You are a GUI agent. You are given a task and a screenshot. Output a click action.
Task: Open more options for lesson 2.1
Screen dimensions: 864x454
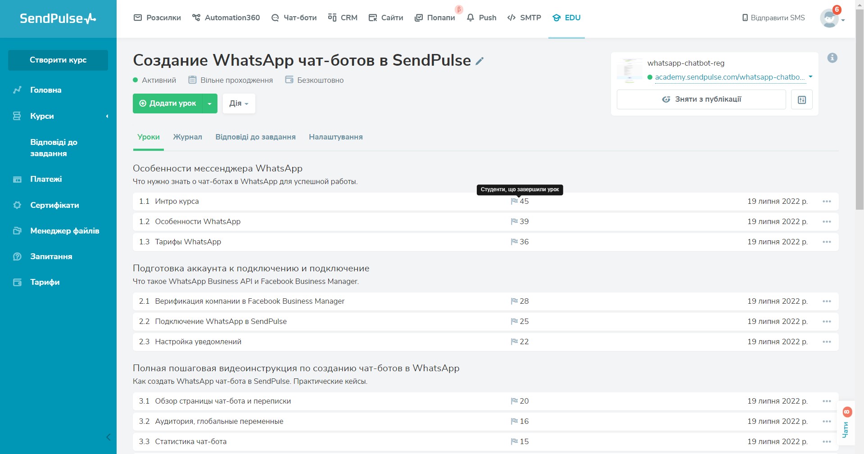pyautogui.click(x=827, y=301)
